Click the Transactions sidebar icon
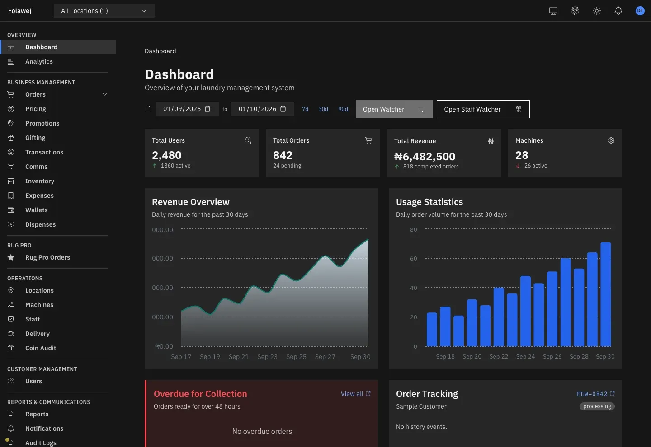The image size is (651, 447). click(x=11, y=152)
